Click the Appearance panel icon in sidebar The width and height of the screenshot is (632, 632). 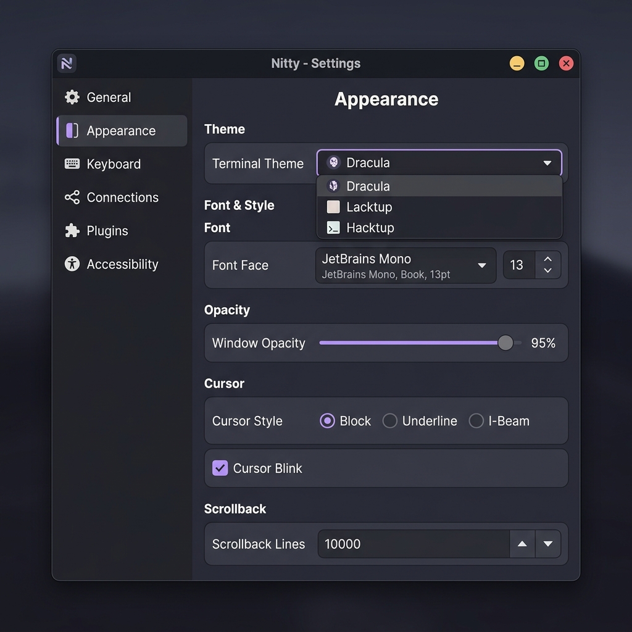(x=72, y=131)
